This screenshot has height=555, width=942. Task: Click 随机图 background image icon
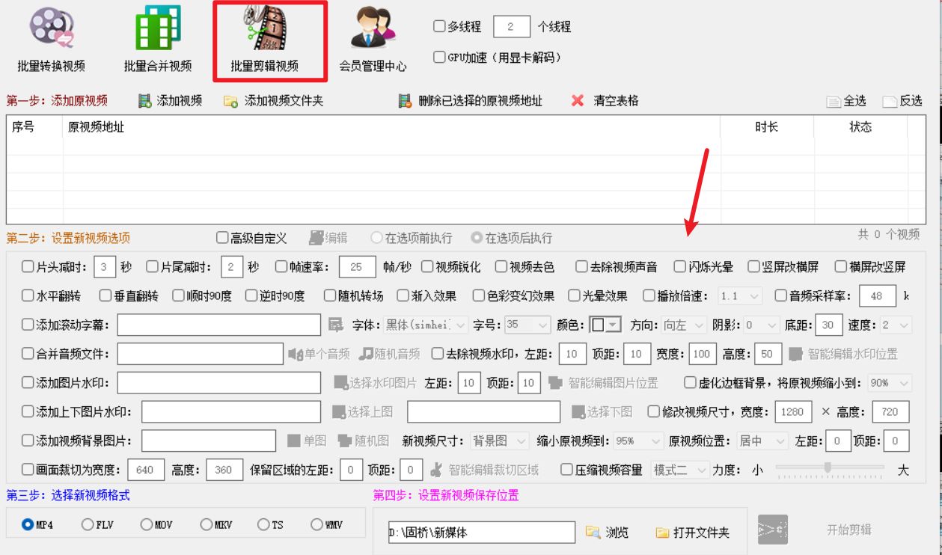pos(344,441)
